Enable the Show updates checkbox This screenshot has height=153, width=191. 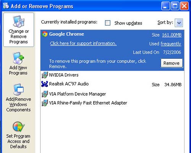[108, 23]
